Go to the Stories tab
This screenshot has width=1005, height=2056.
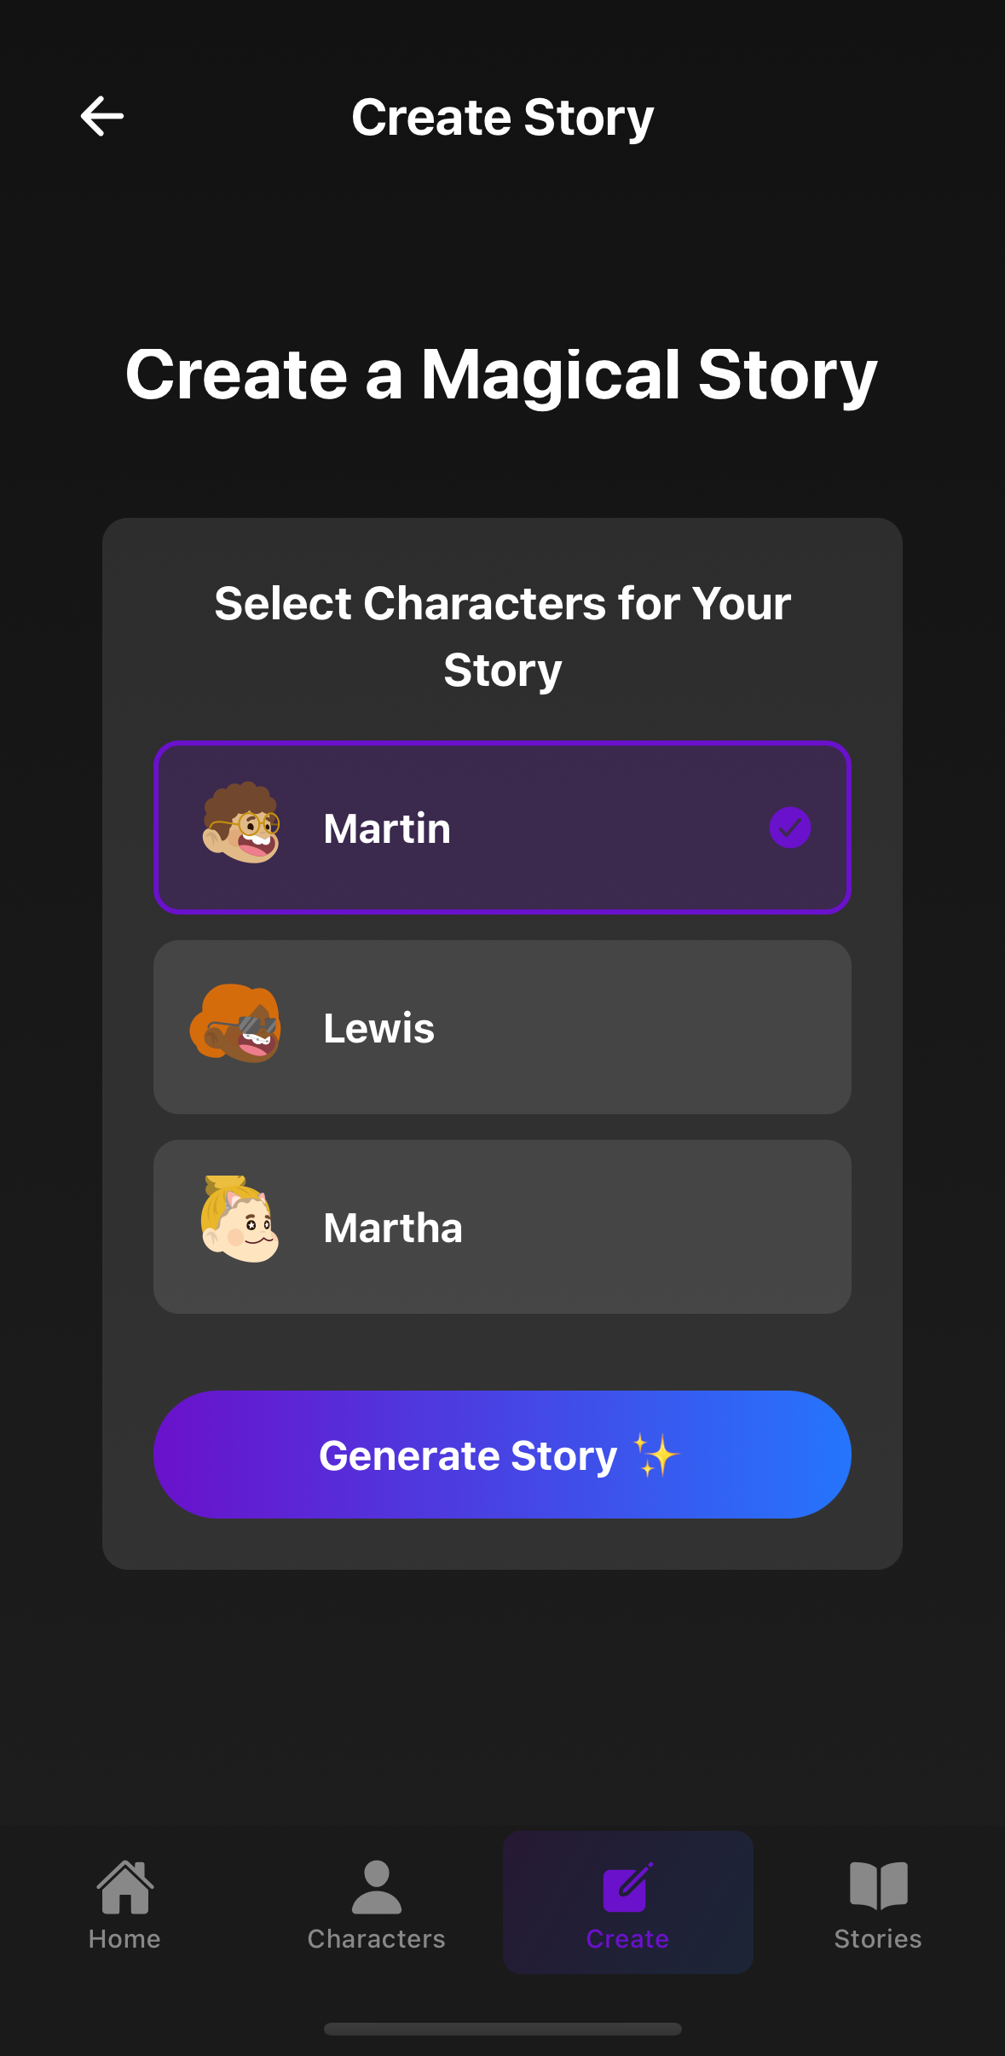878,1904
